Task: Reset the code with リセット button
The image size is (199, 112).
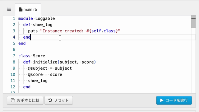Action: point(59,100)
